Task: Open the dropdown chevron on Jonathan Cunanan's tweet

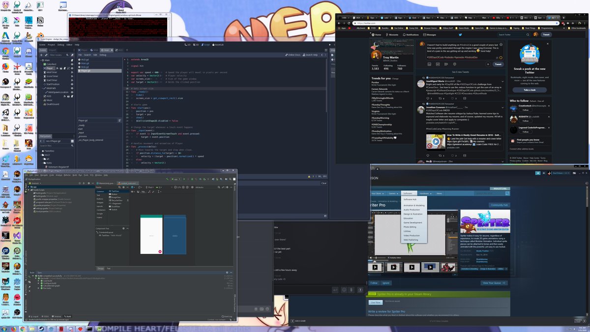Action: [x=502, y=108]
